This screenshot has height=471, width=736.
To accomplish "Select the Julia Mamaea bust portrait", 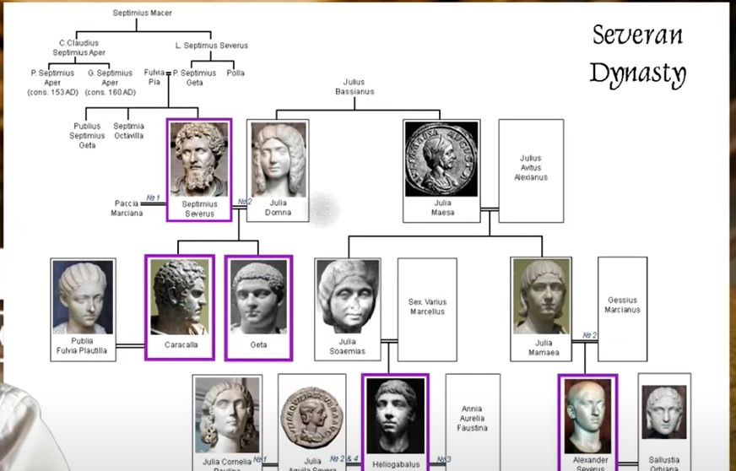I will (x=541, y=297).
